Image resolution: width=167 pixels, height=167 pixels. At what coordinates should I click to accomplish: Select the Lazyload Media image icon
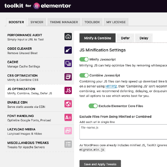coord(68,131)
